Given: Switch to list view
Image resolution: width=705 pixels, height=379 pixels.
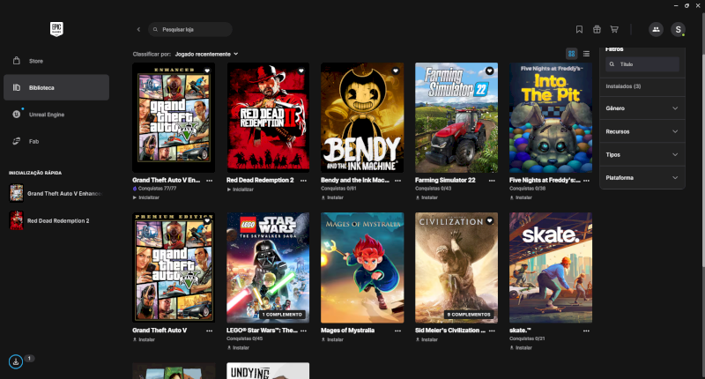Looking at the screenshot, I should [x=586, y=54].
